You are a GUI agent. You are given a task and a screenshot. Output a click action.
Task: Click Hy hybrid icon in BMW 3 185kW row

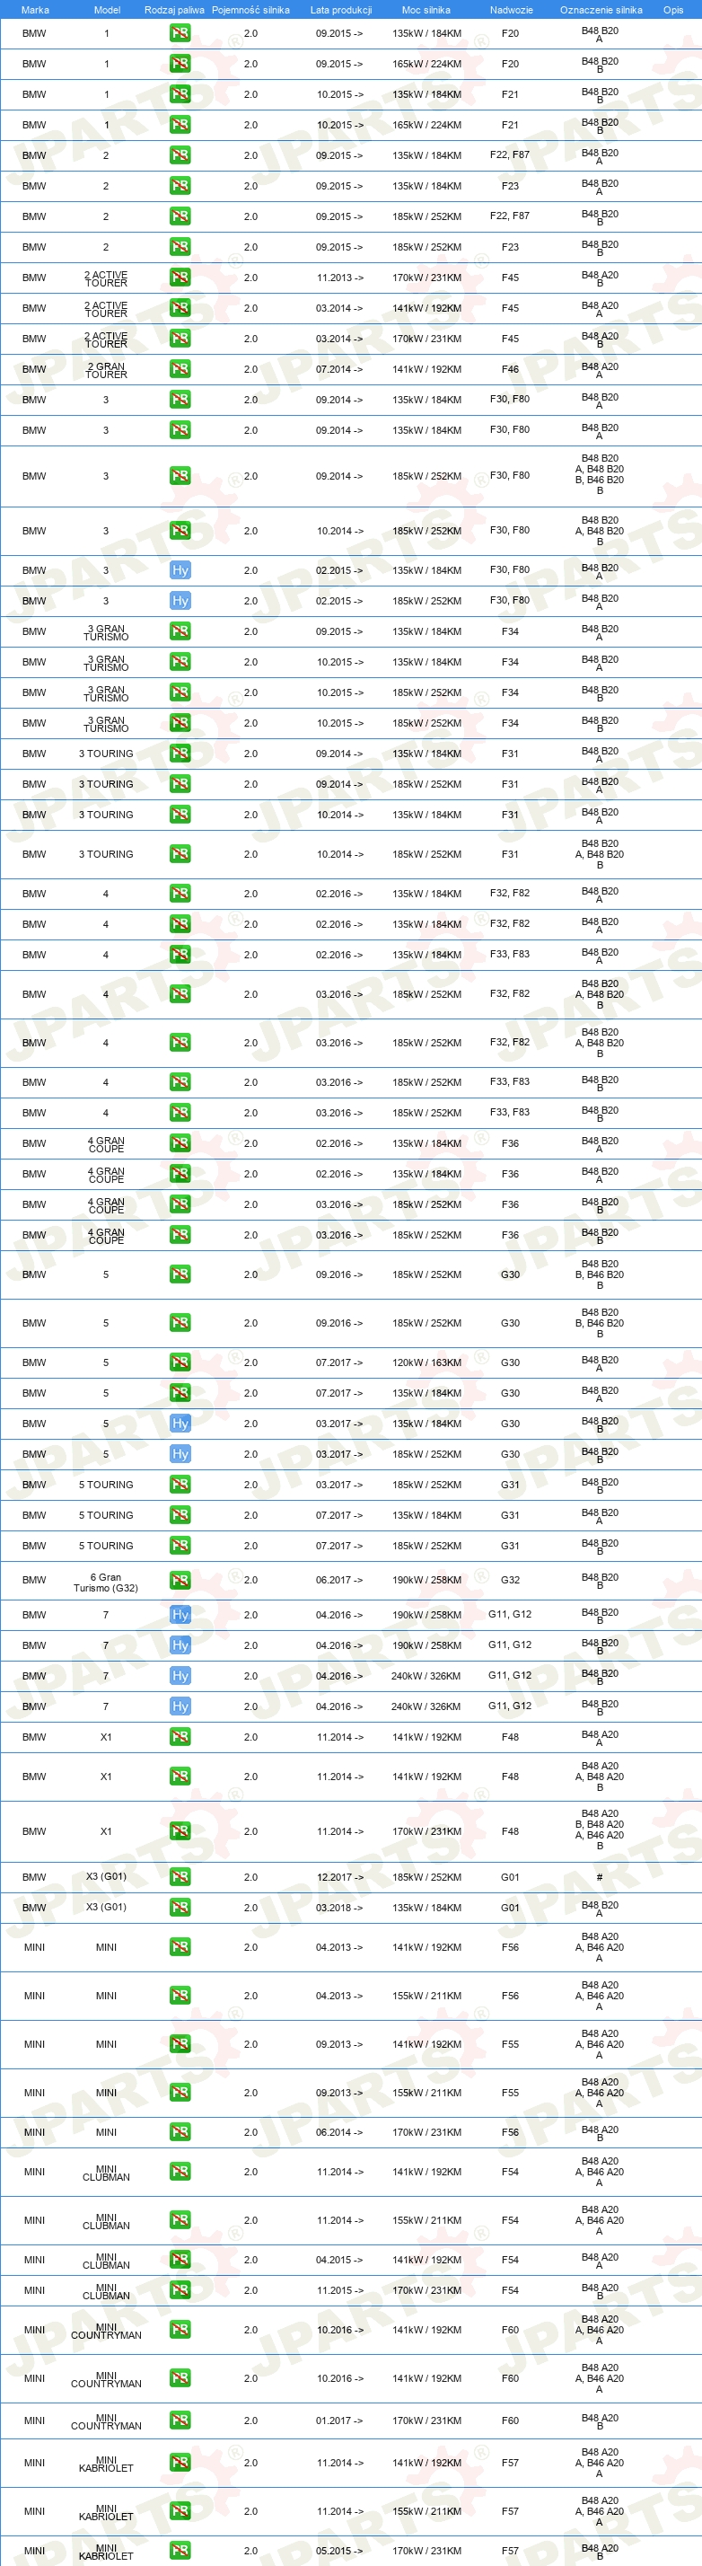(180, 601)
